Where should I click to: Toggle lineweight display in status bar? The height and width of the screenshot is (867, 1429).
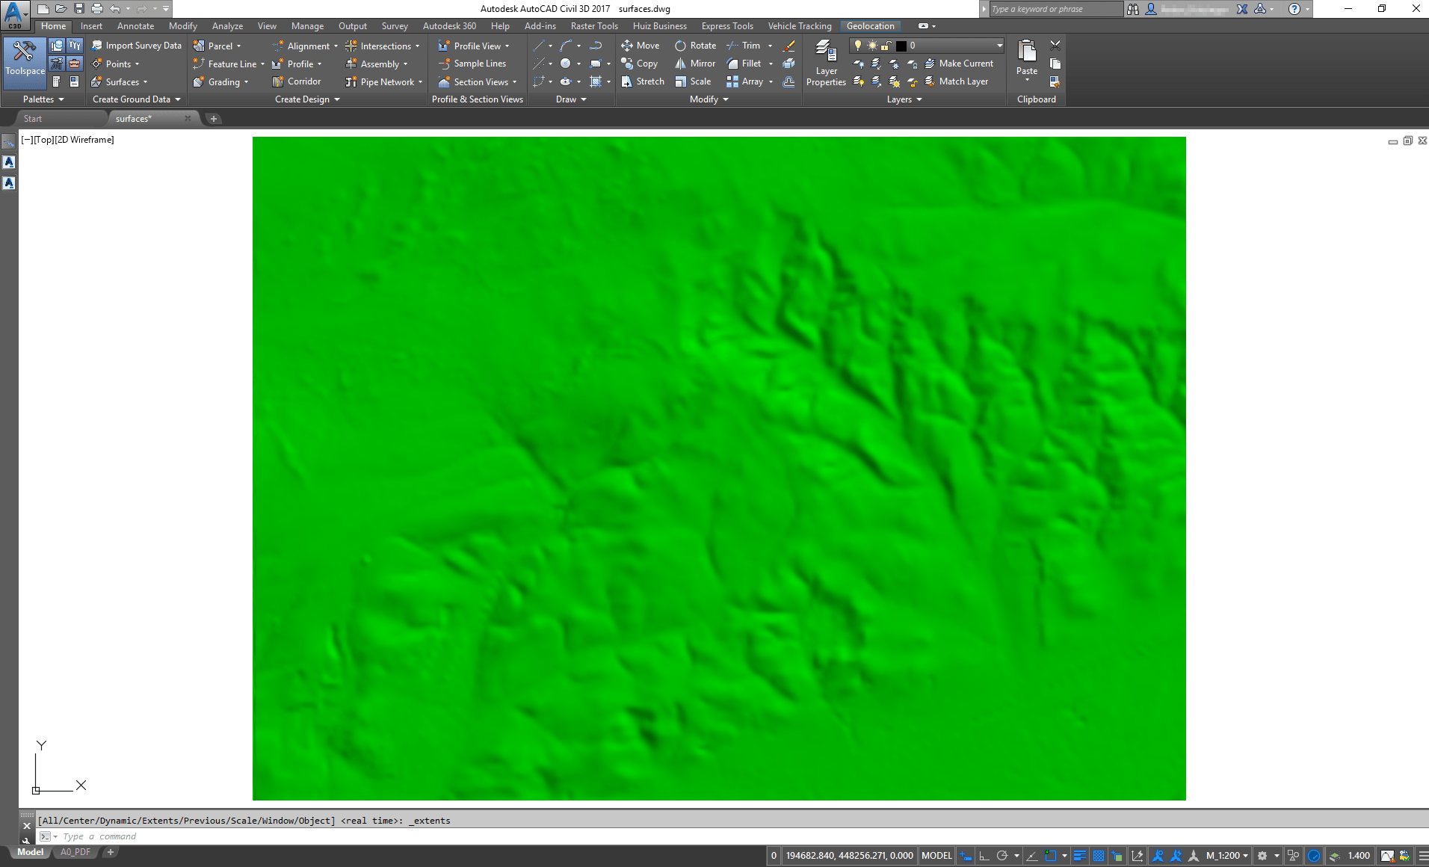pyautogui.click(x=1080, y=856)
